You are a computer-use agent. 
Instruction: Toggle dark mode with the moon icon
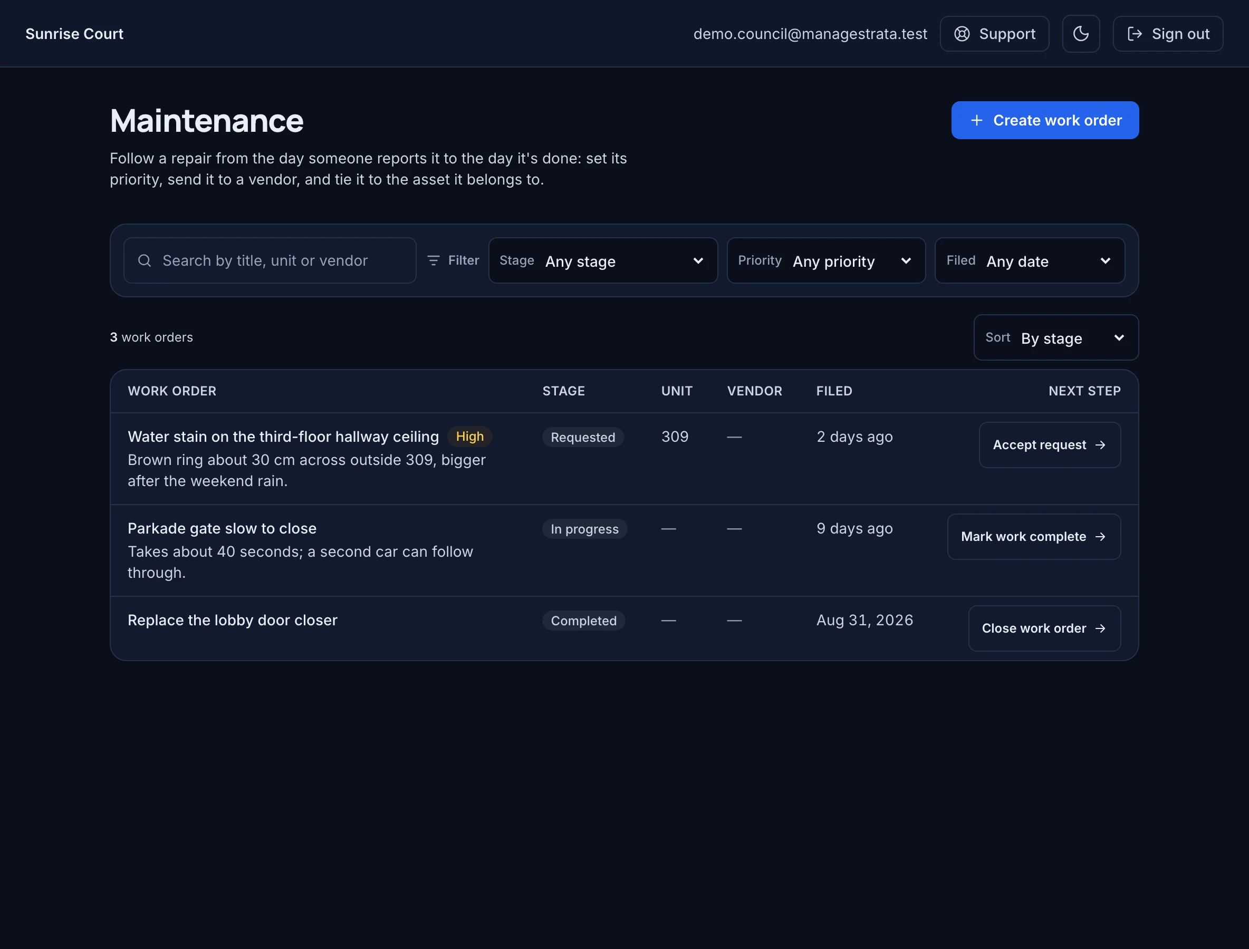(x=1081, y=34)
